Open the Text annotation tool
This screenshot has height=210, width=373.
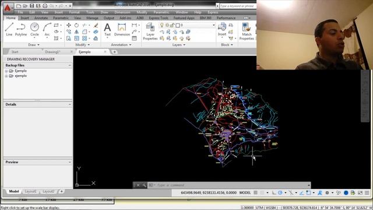(107, 30)
